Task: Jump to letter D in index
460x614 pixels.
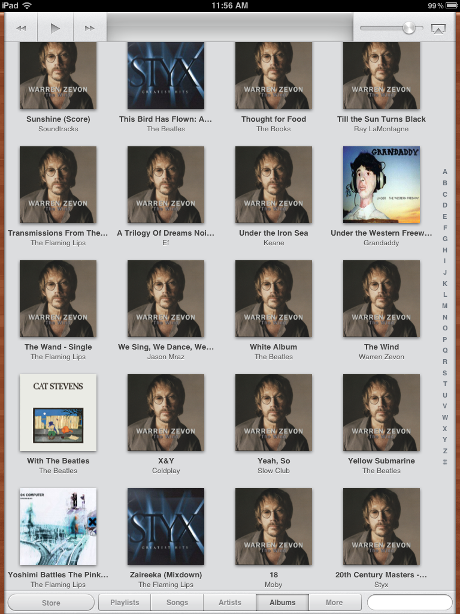Action: pos(445,205)
